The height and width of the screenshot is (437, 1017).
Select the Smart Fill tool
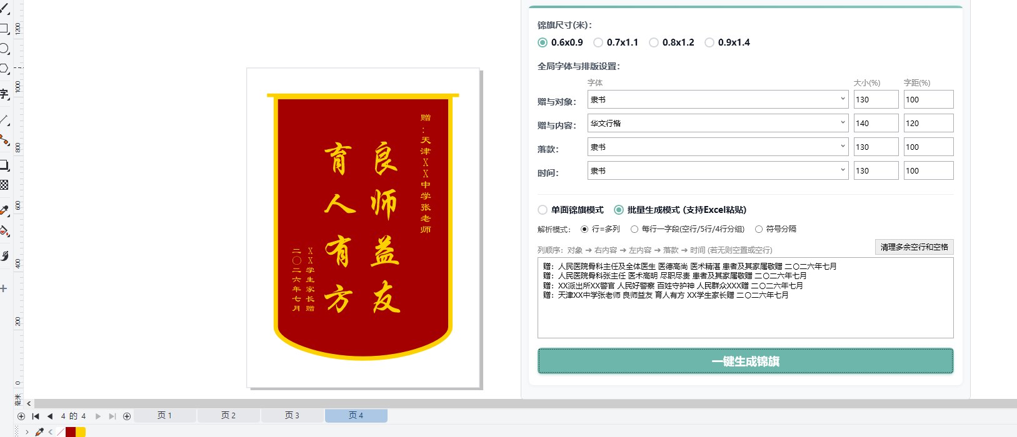coord(4,256)
